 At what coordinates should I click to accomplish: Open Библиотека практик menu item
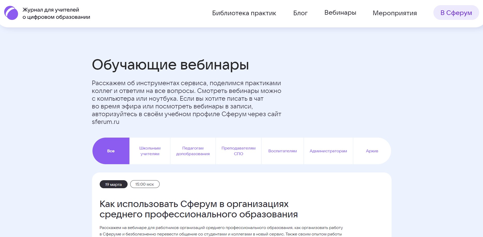(x=244, y=13)
